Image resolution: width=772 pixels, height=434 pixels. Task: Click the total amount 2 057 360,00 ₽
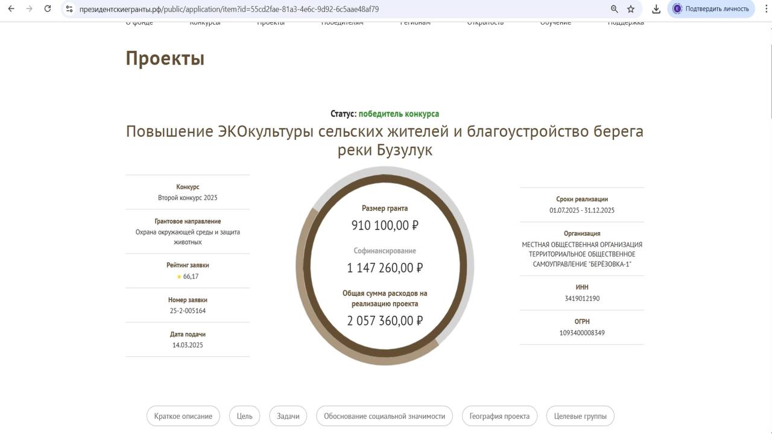pyautogui.click(x=385, y=321)
